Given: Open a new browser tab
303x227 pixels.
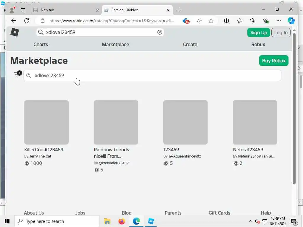Looking at the screenshot, I should 179,10.
